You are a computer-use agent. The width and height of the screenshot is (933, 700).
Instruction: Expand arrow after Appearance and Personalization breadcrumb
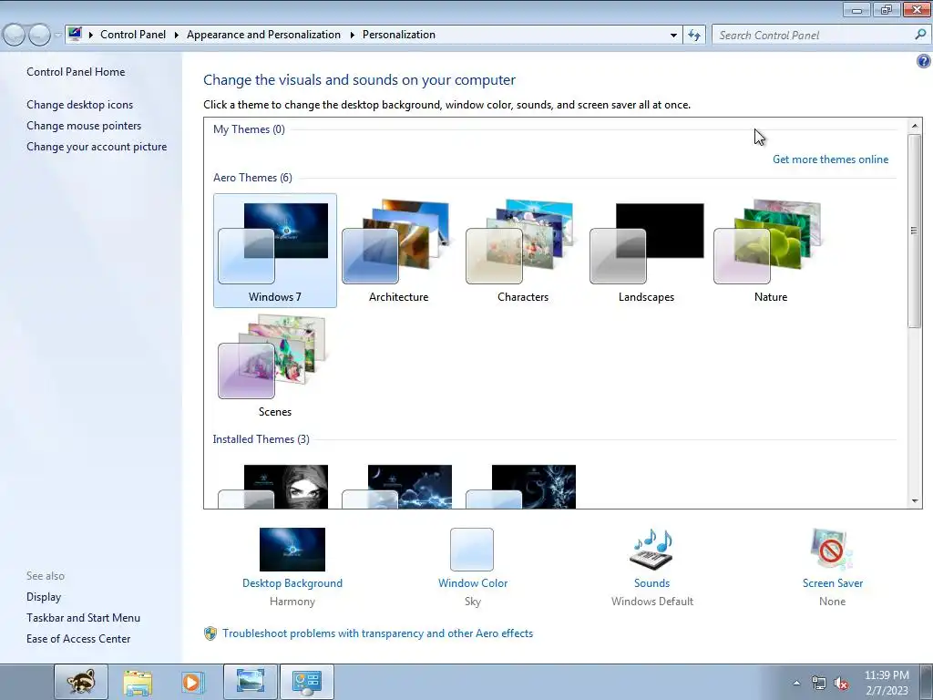pos(353,36)
